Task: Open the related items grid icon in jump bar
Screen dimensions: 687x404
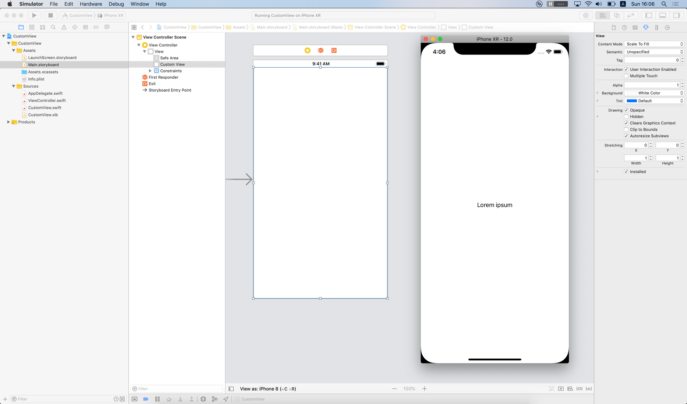Action: point(134,27)
